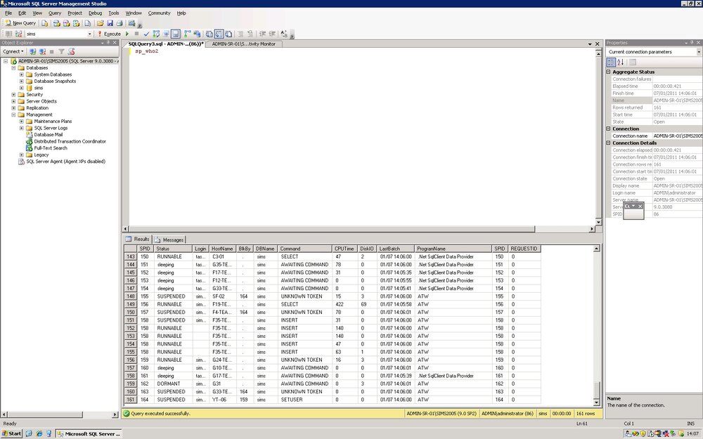Click the Uncomment Selected Lines icon
This screenshot has height=439, width=703.
[x=250, y=34]
